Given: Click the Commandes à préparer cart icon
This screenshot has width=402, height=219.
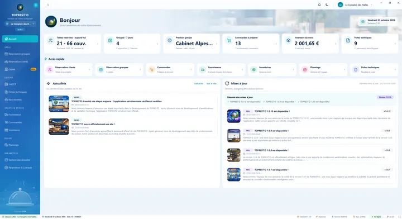Looking at the screenshot, I should [229, 41].
